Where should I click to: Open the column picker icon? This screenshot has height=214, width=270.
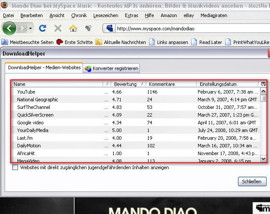coord(263,84)
